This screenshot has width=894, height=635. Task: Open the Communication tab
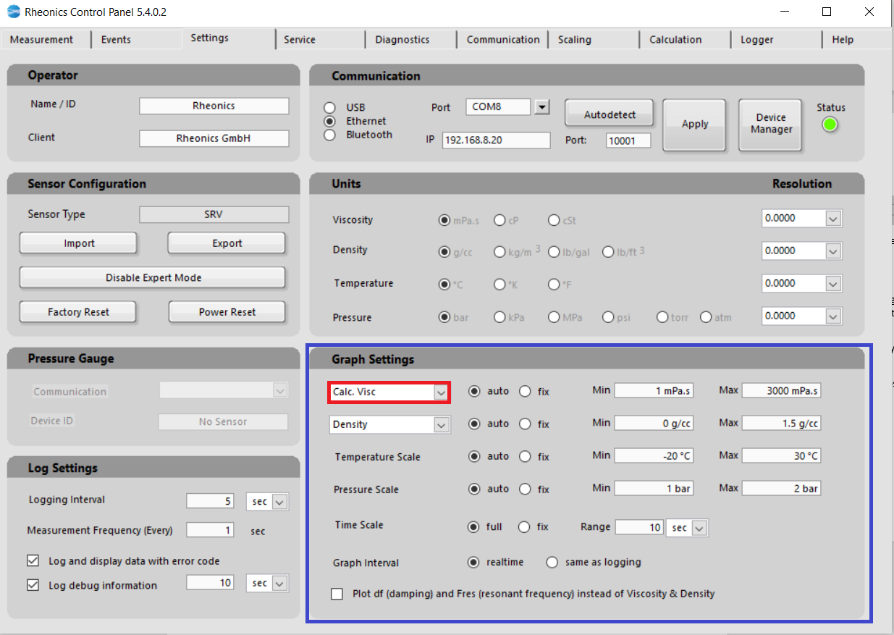(503, 40)
